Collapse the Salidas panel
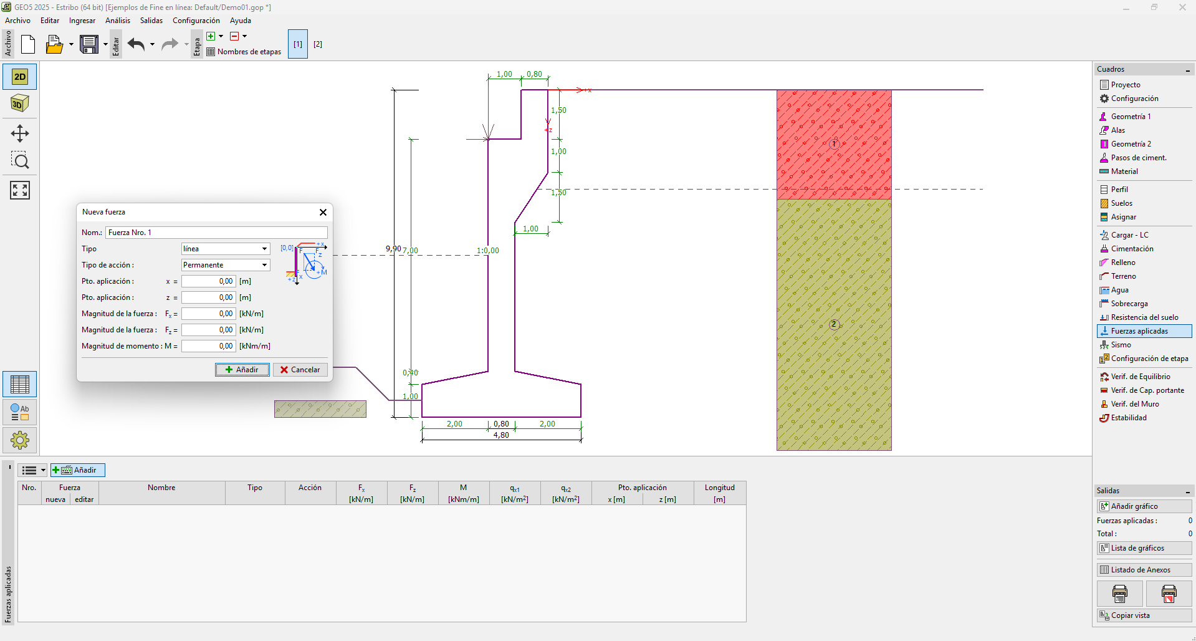Image resolution: width=1196 pixels, height=641 pixels. click(1188, 491)
